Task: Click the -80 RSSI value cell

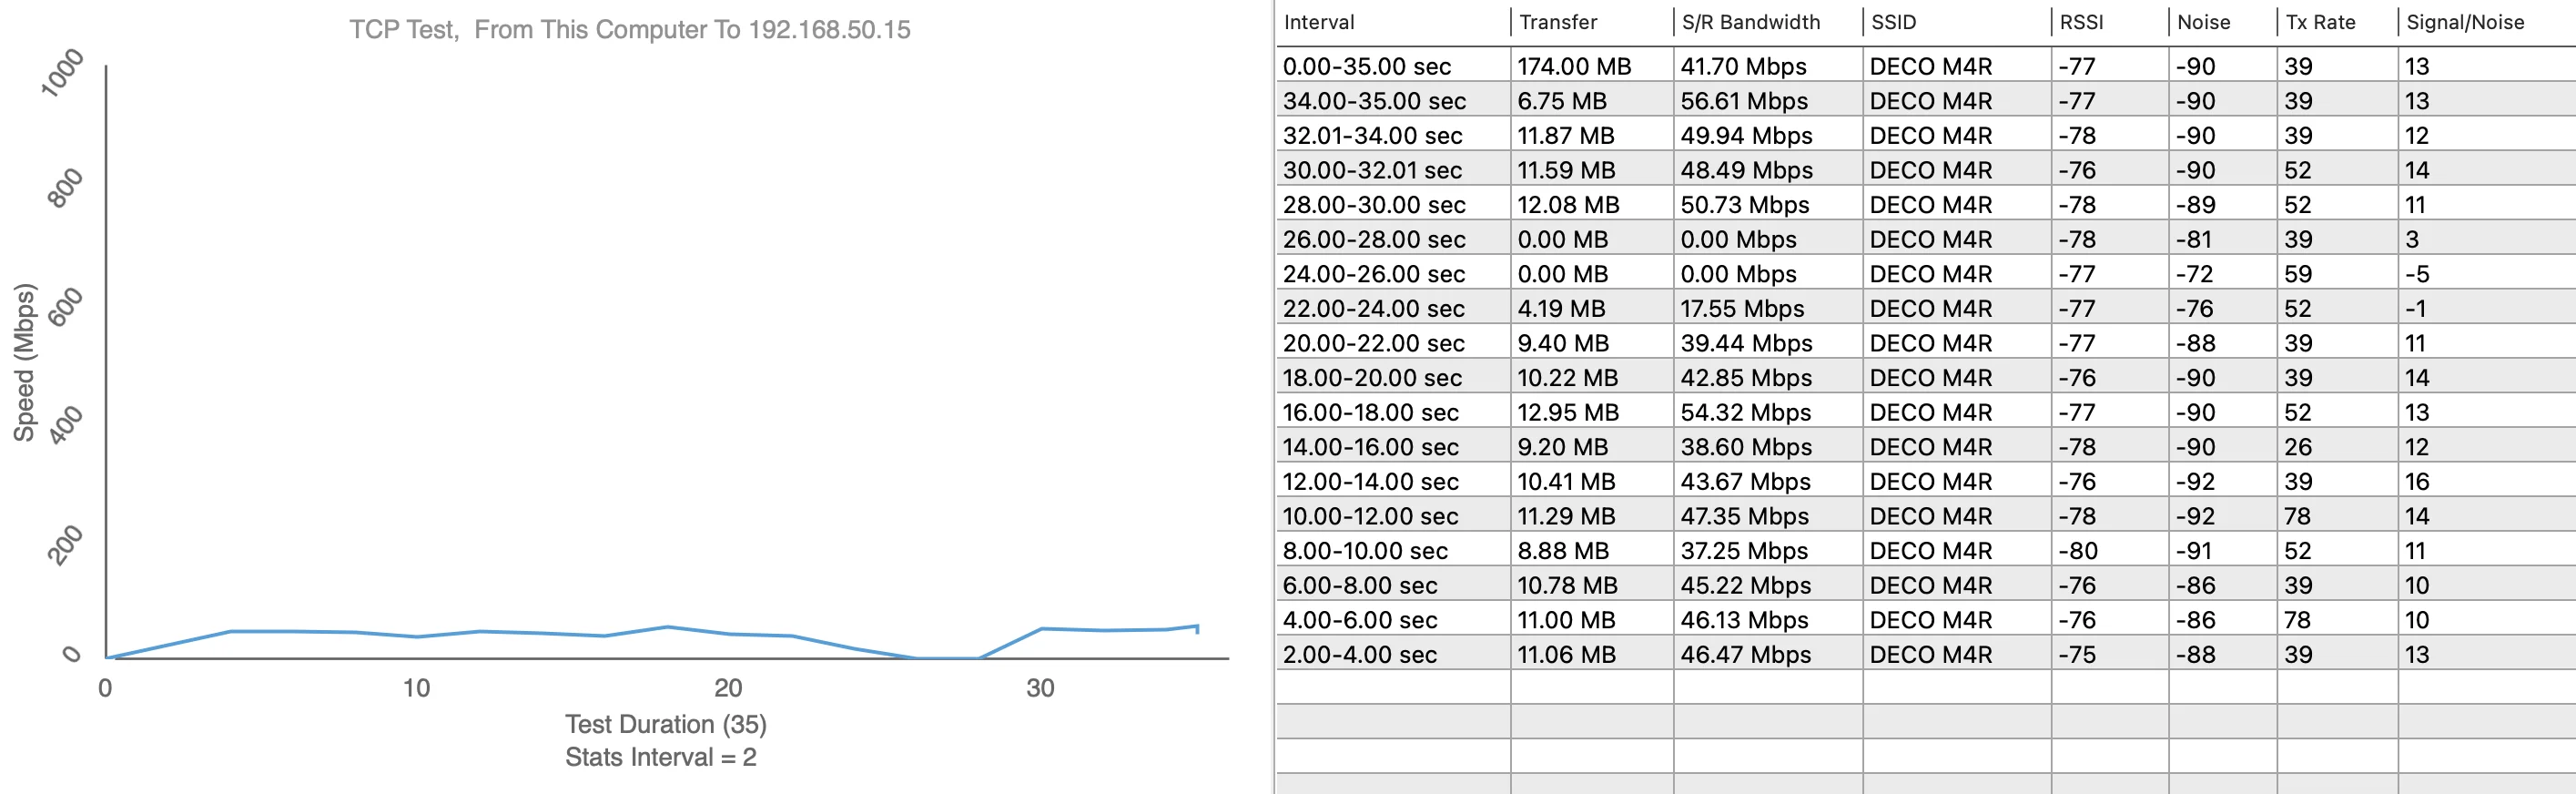Action: tap(2077, 551)
